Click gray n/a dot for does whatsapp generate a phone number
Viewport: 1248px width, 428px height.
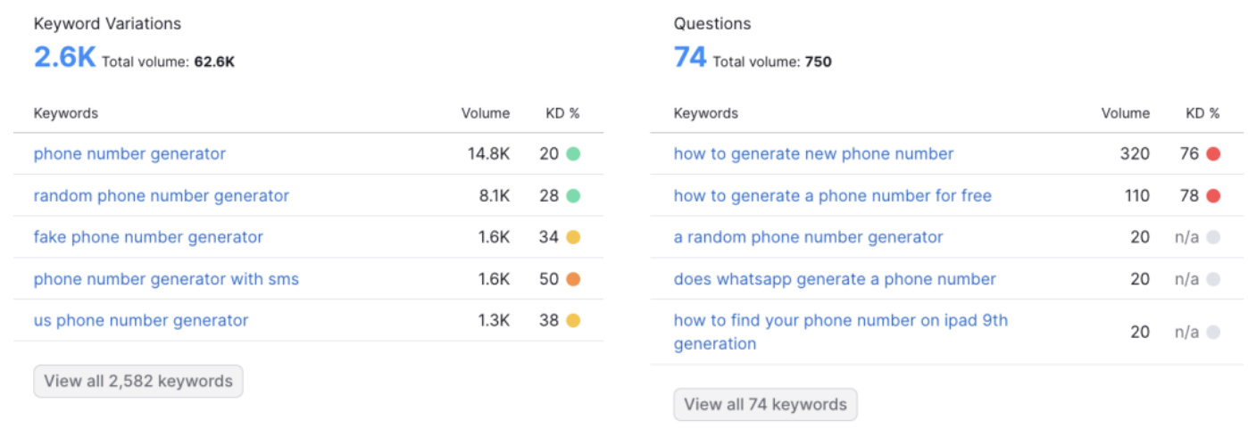point(1213,279)
